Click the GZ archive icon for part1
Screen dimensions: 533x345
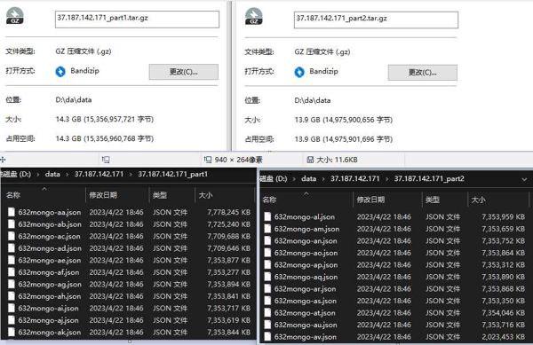[14, 16]
